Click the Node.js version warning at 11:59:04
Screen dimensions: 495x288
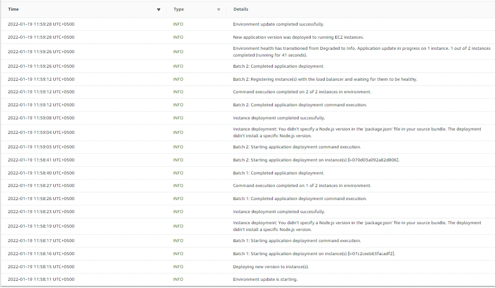click(357, 132)
